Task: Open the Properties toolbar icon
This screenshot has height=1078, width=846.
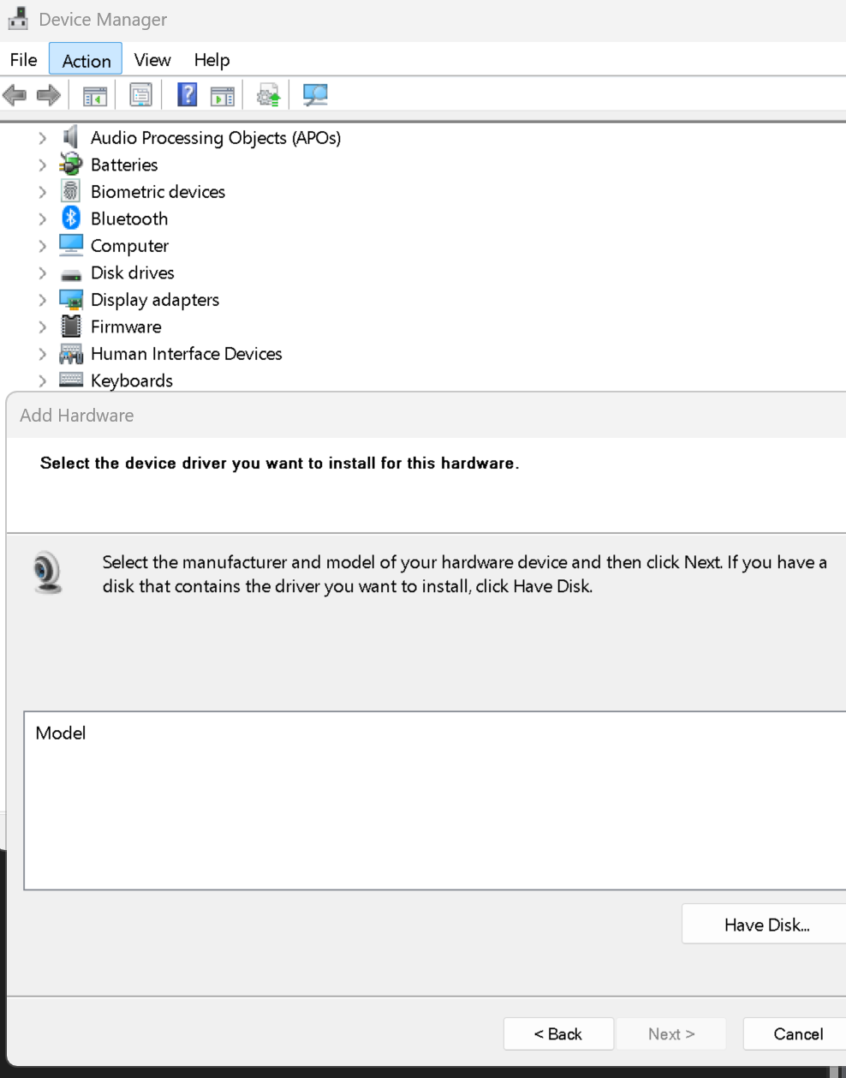Action: click(x=140, y=95)
